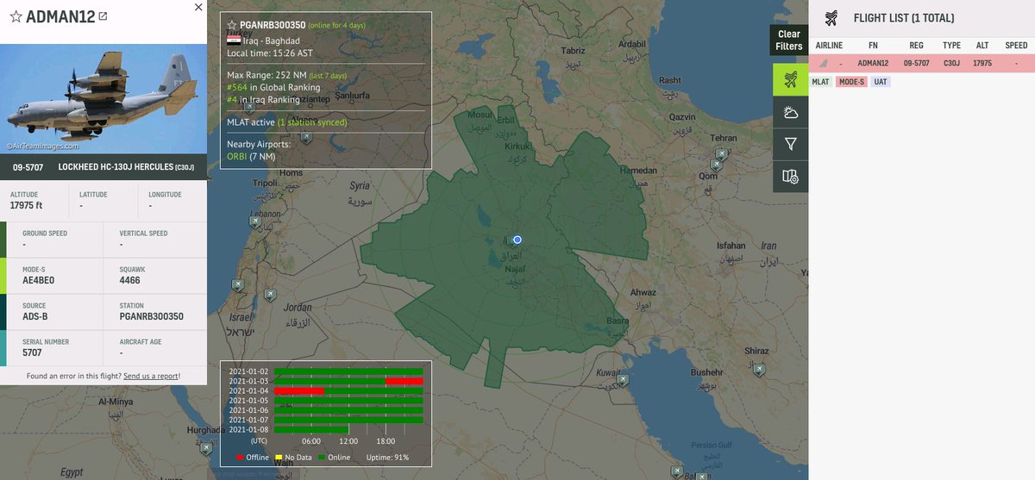Click Local time: 15:26 AST text

pos(272,53)
